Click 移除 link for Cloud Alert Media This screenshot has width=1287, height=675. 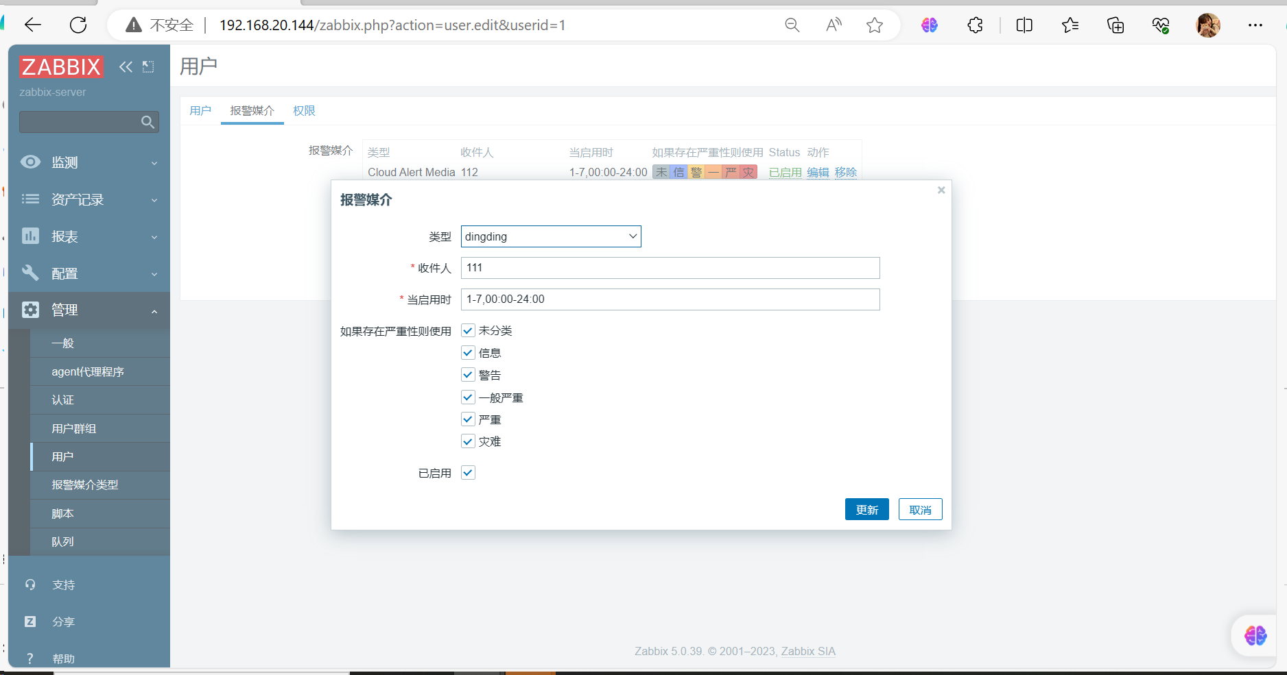coord(846,172)
